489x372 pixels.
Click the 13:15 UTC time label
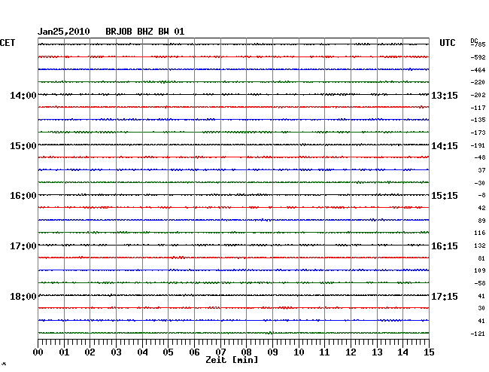point(445,95)
